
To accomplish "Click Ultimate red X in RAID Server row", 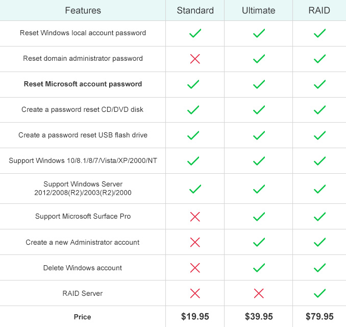I will pos(259,293).
